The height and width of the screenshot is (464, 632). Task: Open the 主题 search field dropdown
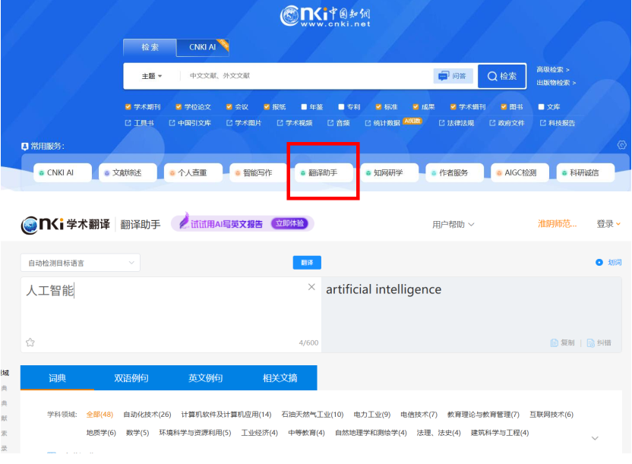pyautogui.click(x=151, y=76)
